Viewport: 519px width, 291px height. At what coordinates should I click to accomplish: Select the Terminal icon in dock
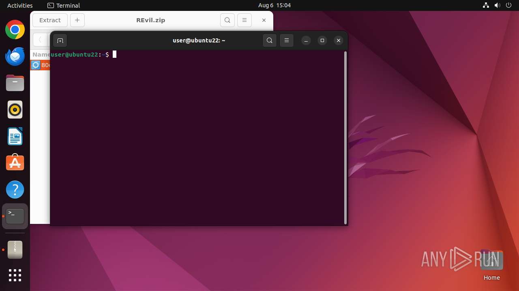click(15, 216)
